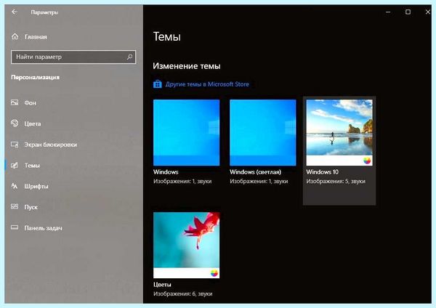
Task: Click the Шрифты font icon
Action: click(x=15, y=186)
